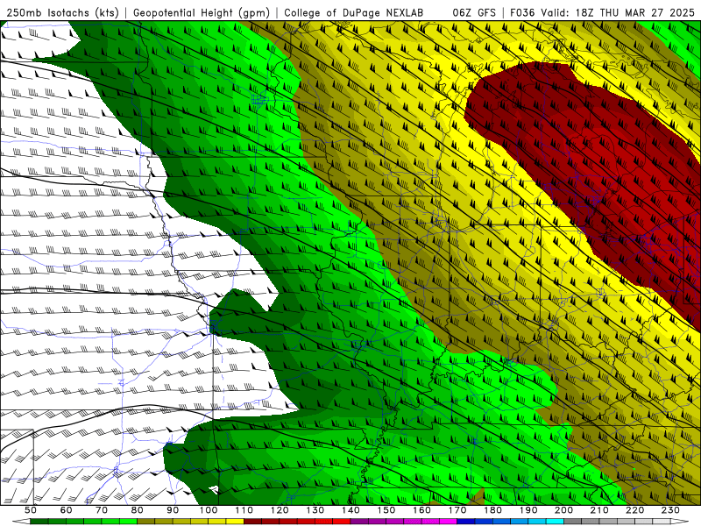701x526 pixels.
Task: Click the 80 label on the colorbar
Action: (138, 510)
